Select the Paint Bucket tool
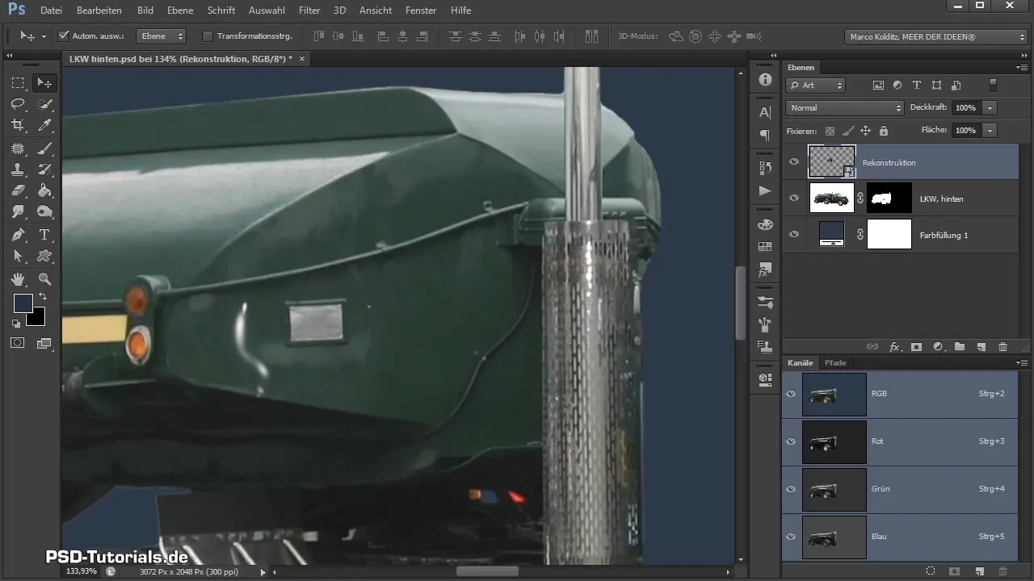This screenshot has width=1034, height=581. pos(44,190)
